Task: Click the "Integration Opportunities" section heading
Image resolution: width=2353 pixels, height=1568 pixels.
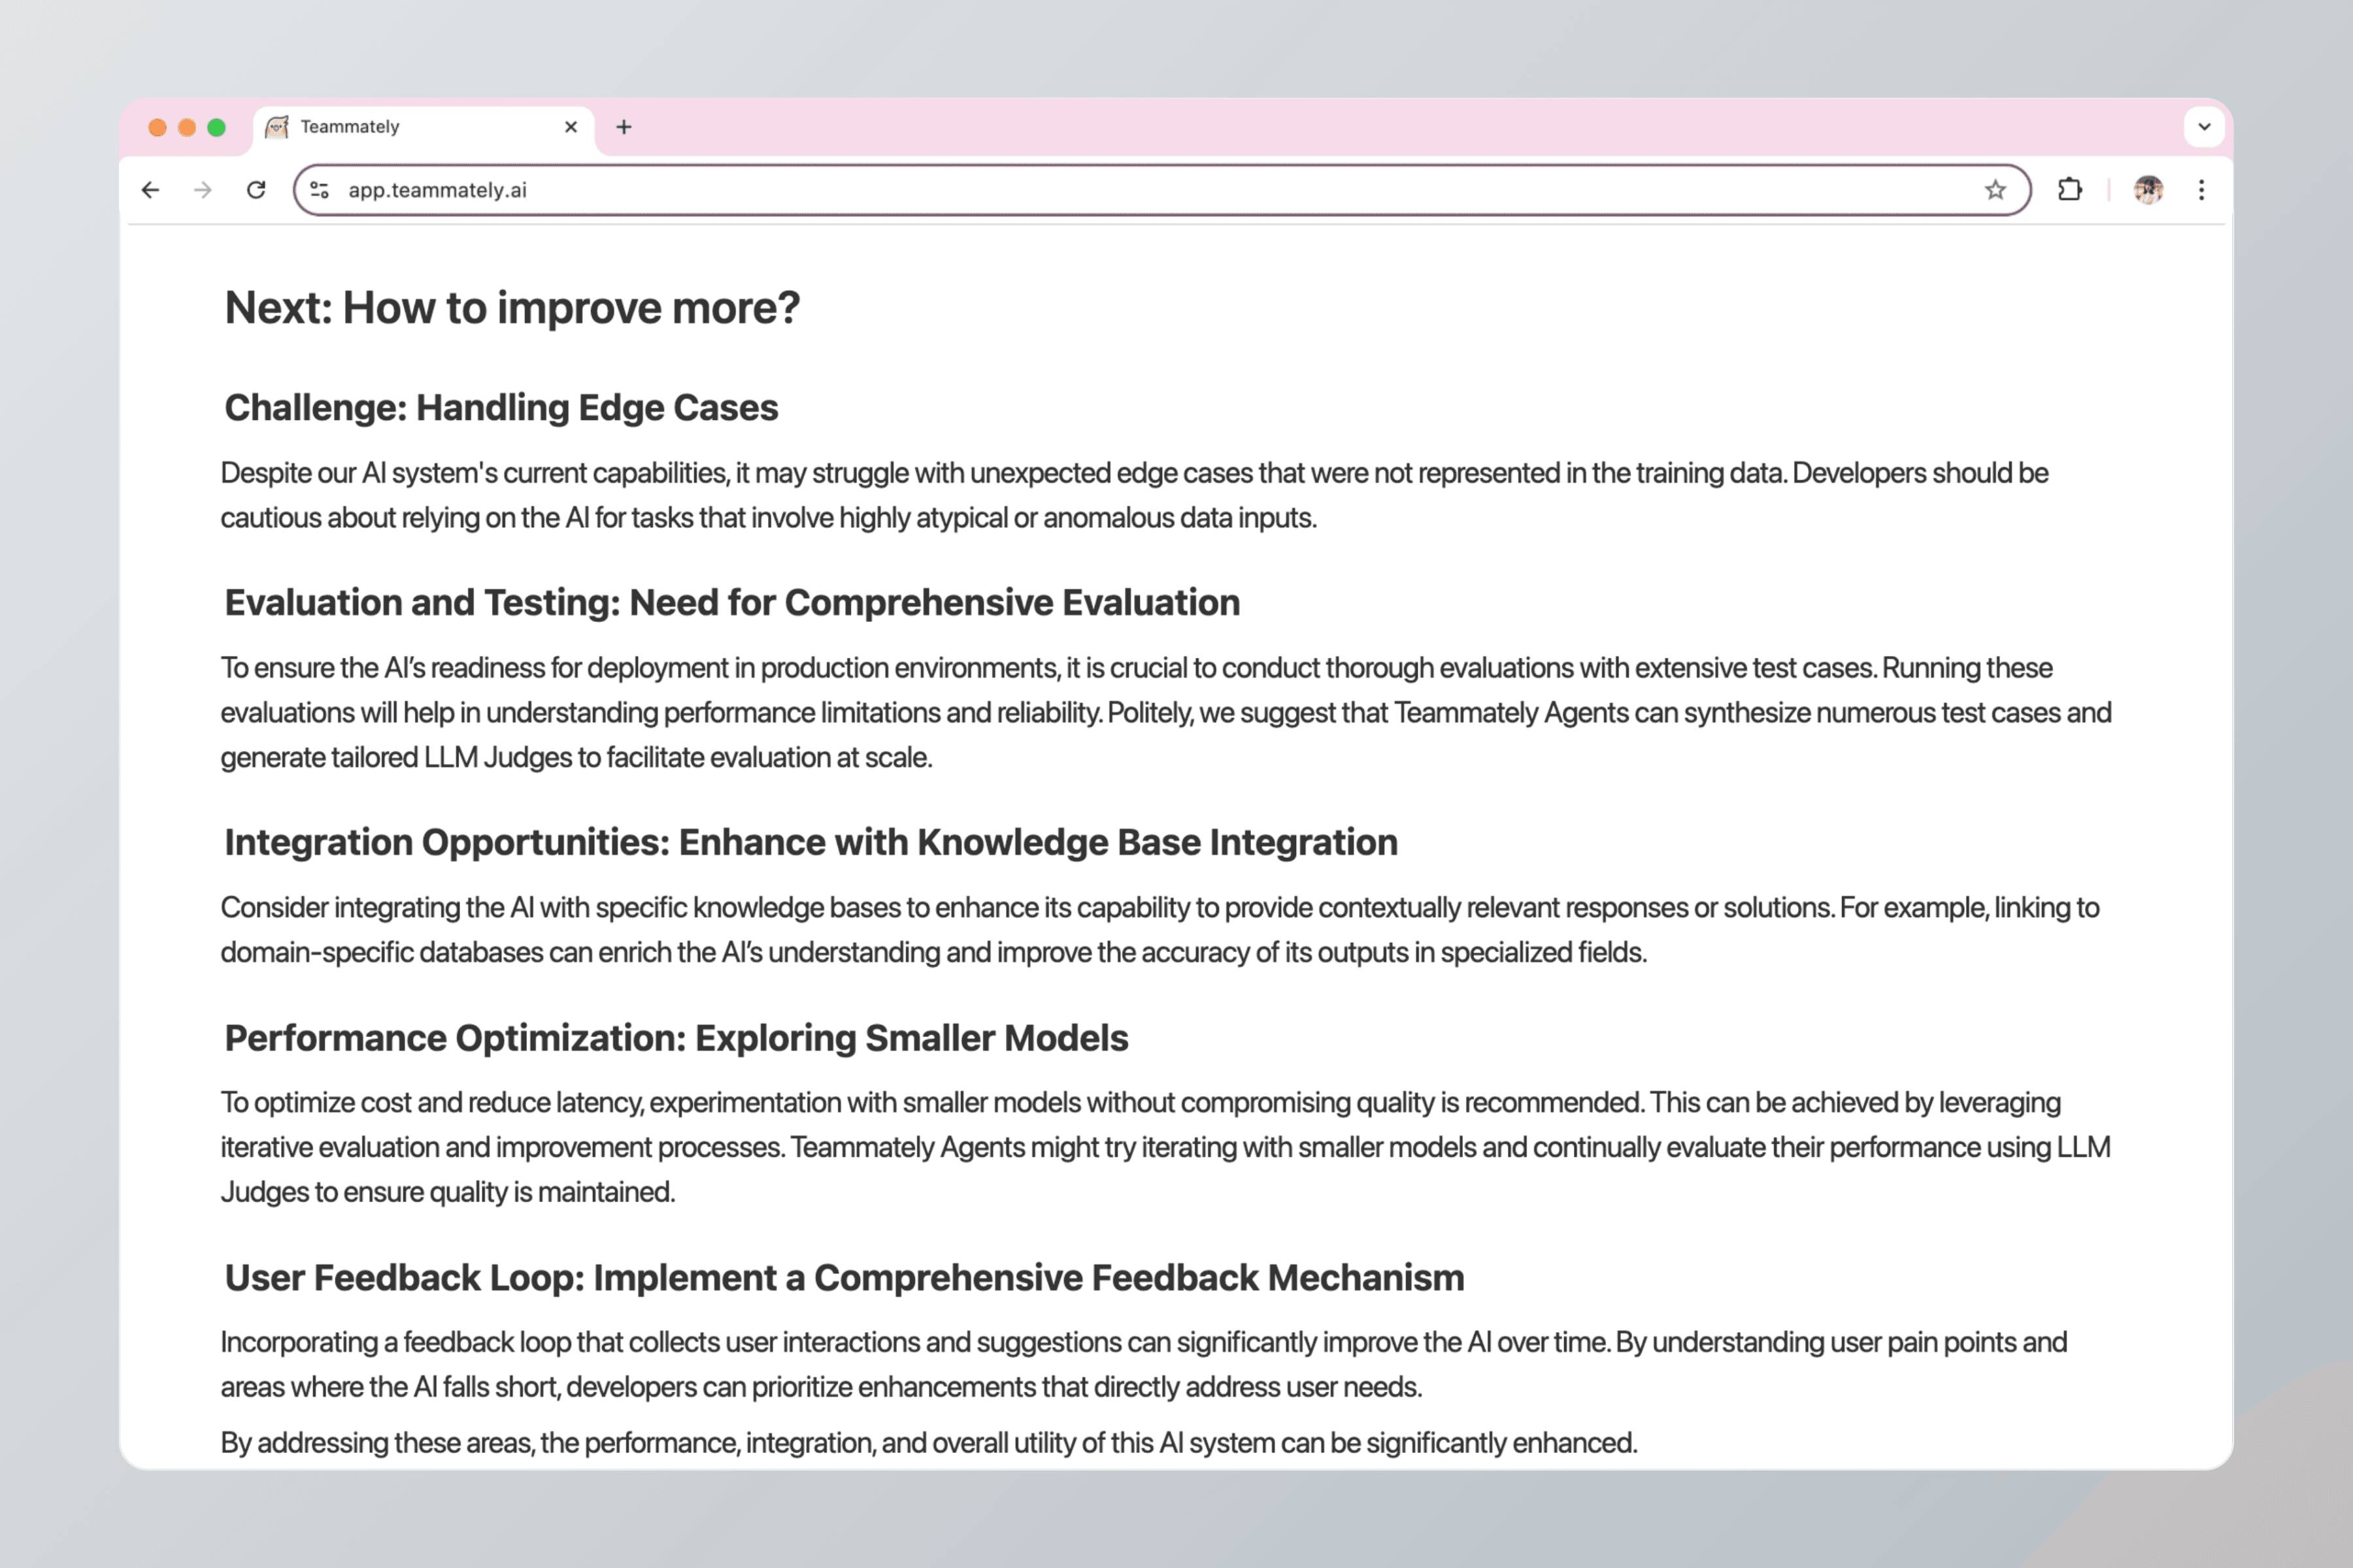Action: tap(810, 842)
